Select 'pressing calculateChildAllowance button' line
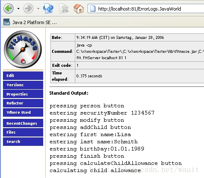This screenshot has height=178, width=204. tap(116, 163)
